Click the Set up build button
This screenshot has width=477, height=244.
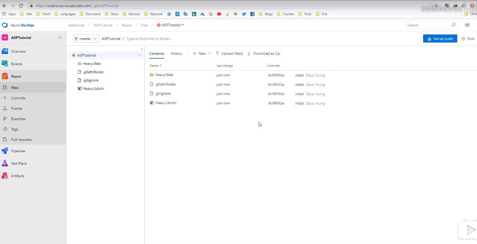(x=440, y=38)
